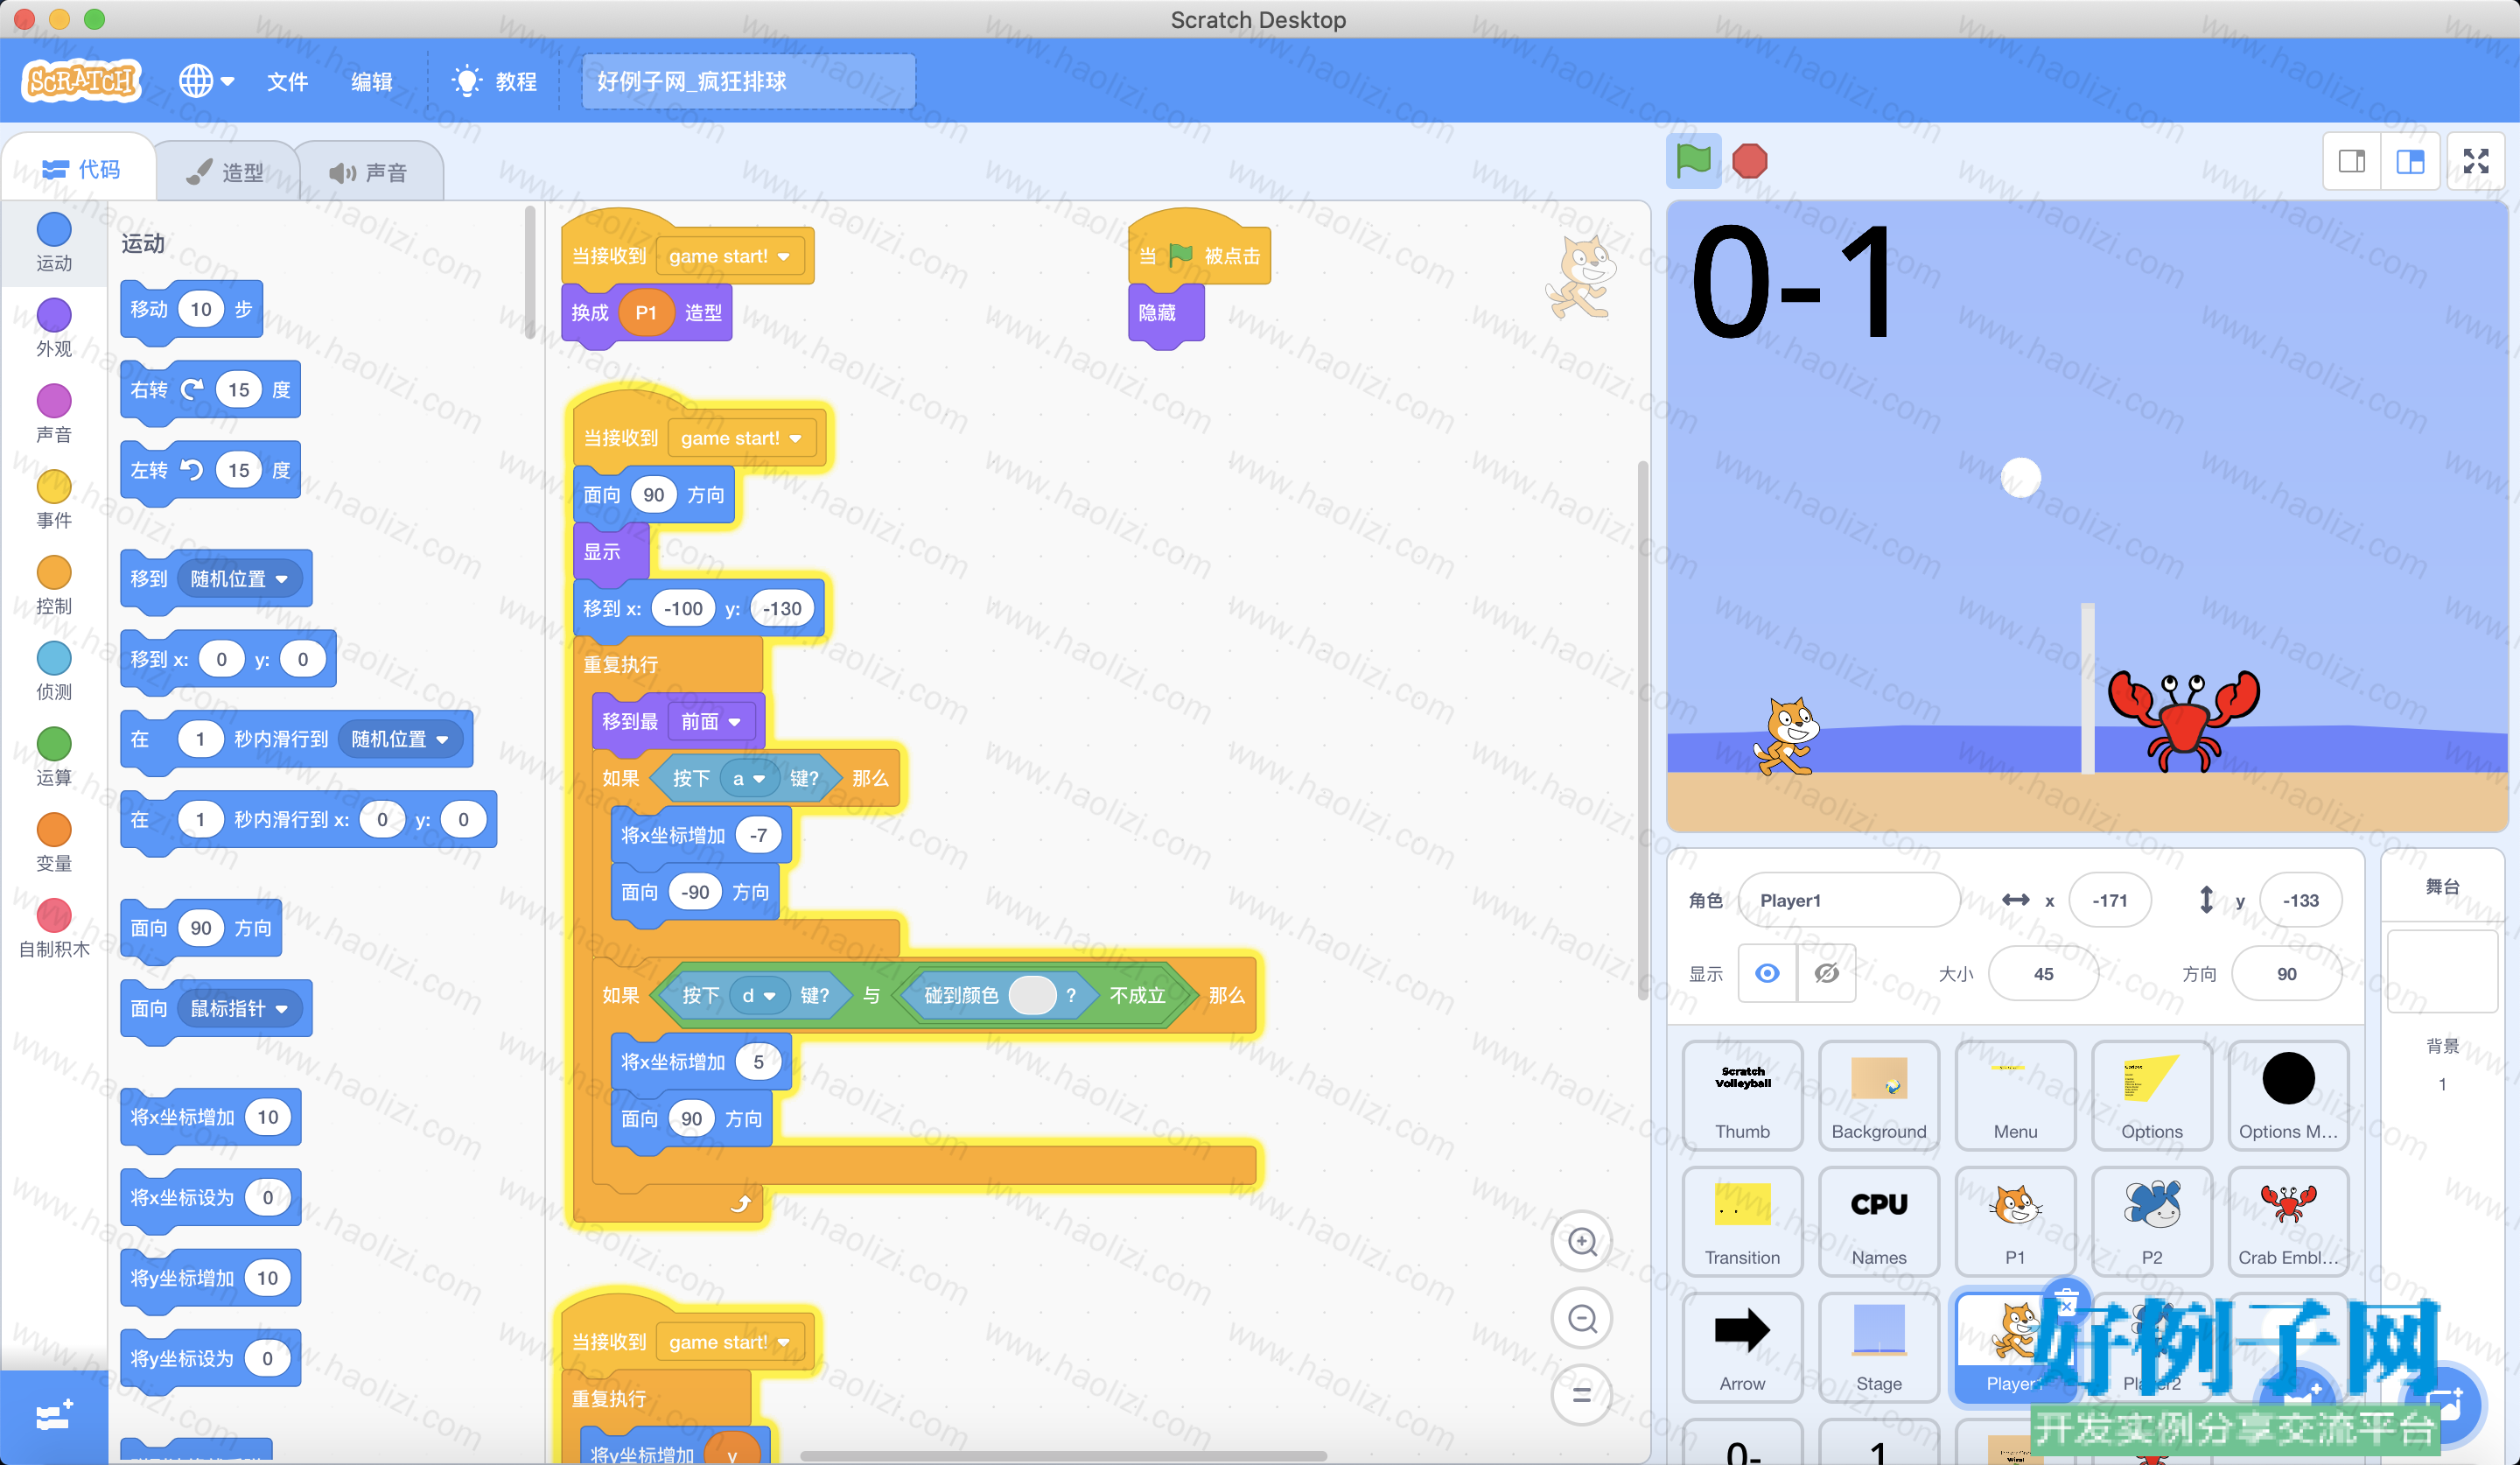Viewport: 2520px width, 1465px height.
Task: Select the 声音 block category circle
Action: (x=54, y=401)
